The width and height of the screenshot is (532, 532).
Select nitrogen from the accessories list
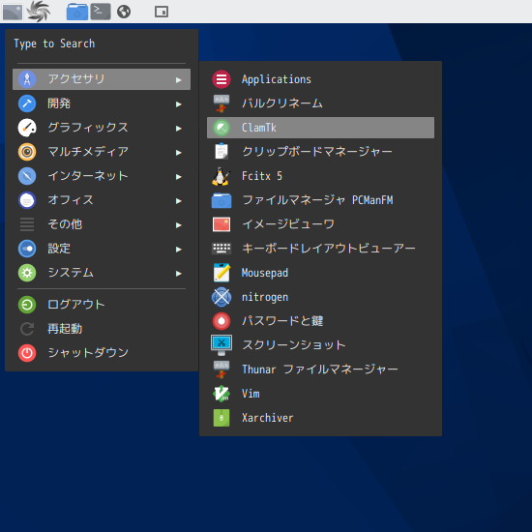click(320, 297)
